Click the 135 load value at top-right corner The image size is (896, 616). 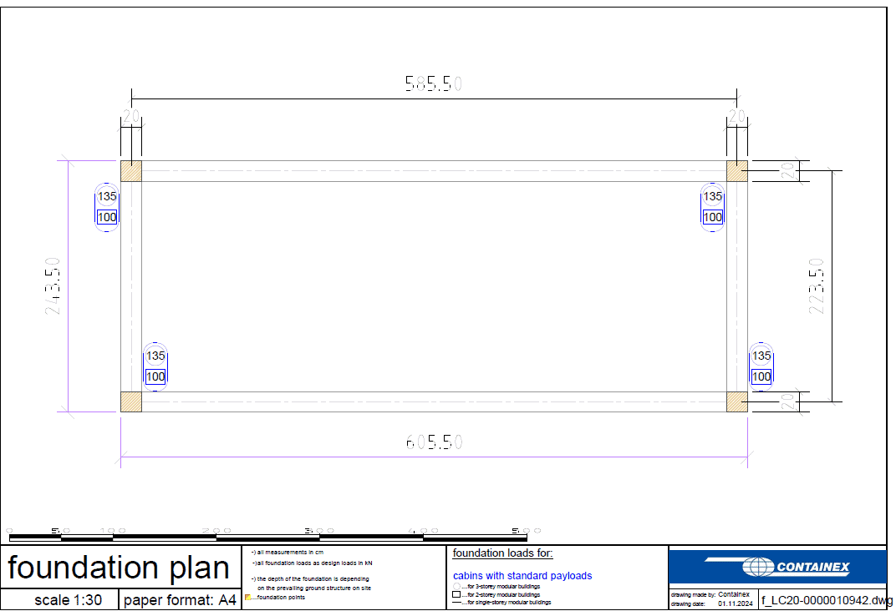point(713,196)
